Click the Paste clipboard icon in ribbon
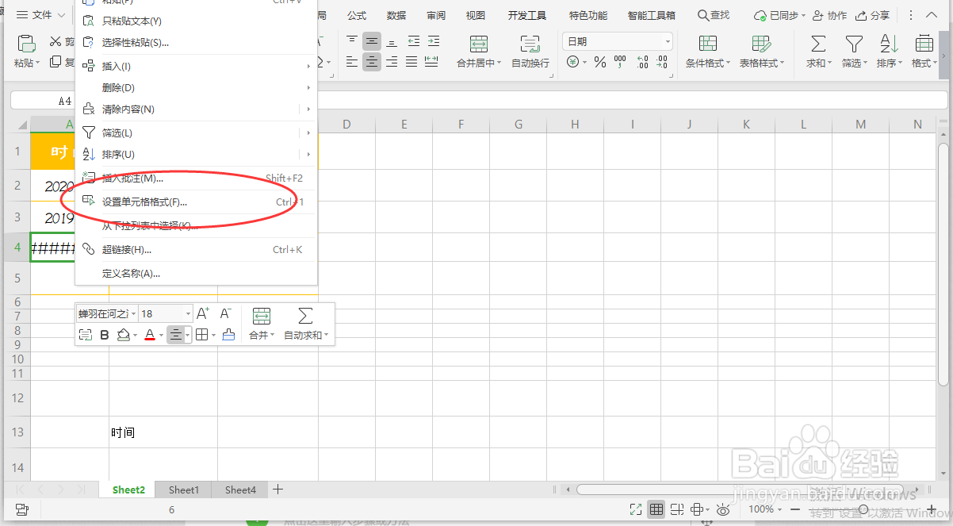The image size is (953, 526). [x=26, y=44]
